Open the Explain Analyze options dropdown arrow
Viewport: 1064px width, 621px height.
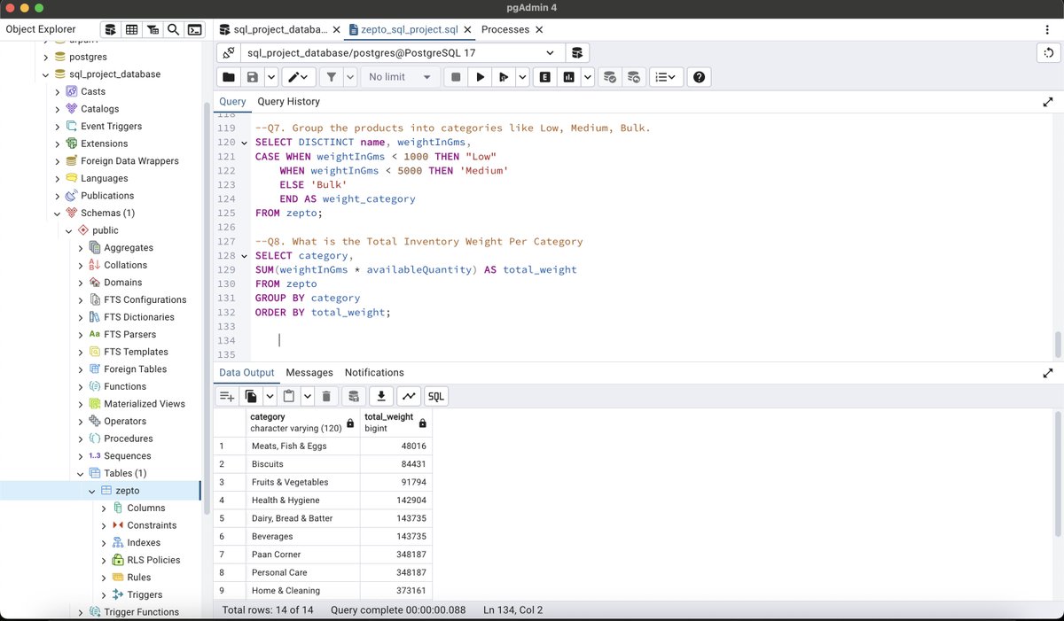tap(587, 77)
